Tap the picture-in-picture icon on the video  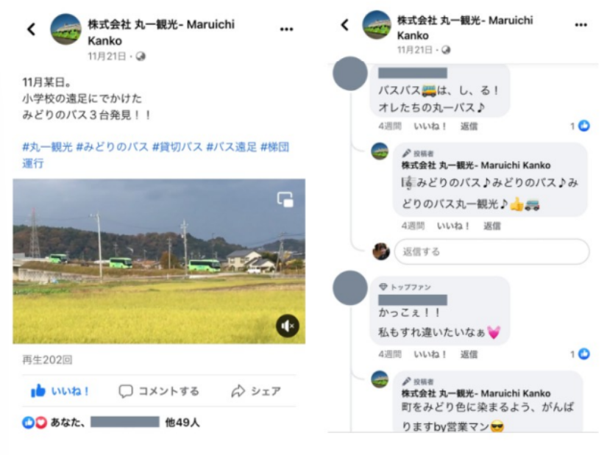coord(285,200)
